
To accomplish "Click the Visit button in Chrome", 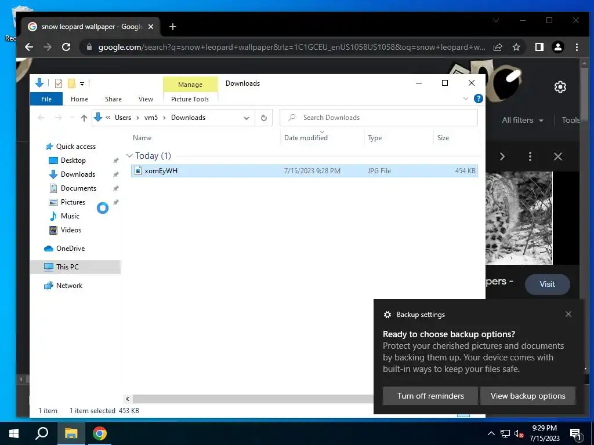I will pyautogui.click(x=547, y=284).
